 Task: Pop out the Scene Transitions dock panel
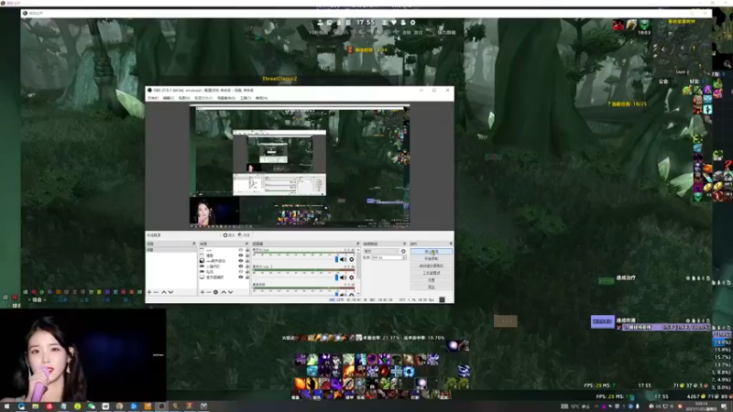coord(404,244)
